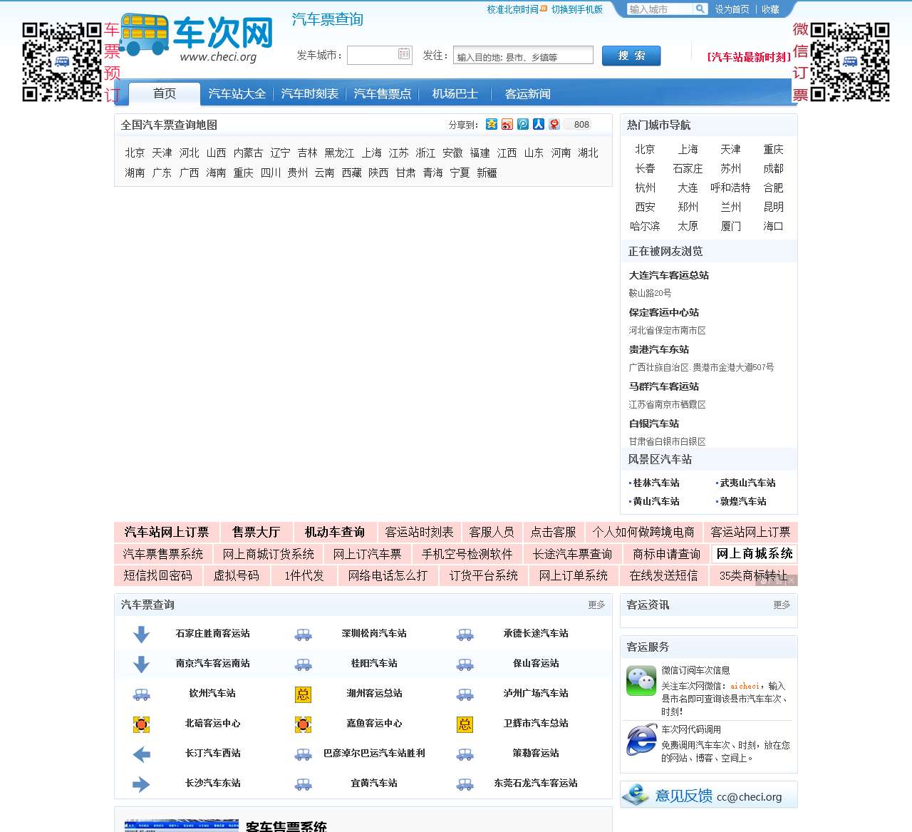912x832 pixels.
Task: Click the car icon beside 东莞石龙汽车客运站
Action: point(465,784)
